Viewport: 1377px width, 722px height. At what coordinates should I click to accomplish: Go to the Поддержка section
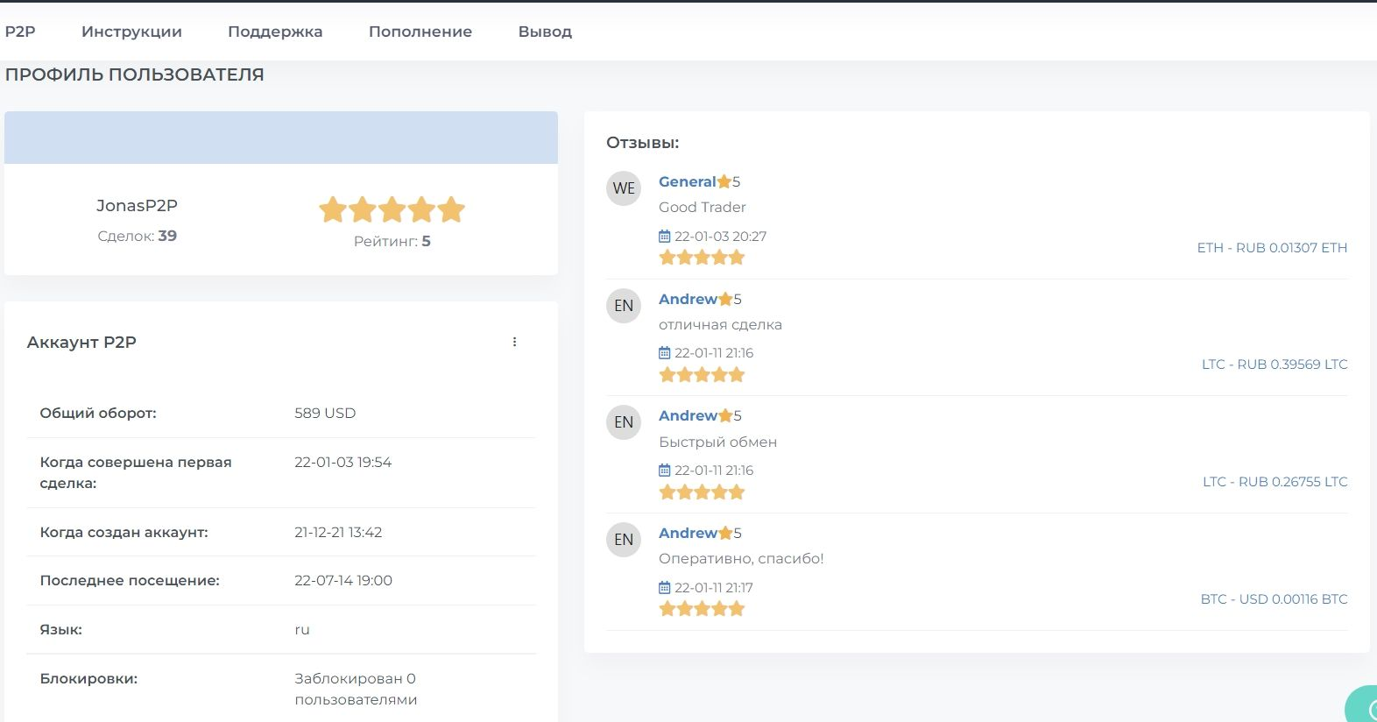click(x=275, y=32)
